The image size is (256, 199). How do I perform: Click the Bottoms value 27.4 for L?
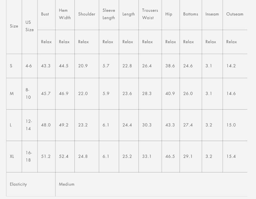click(188, 125)
